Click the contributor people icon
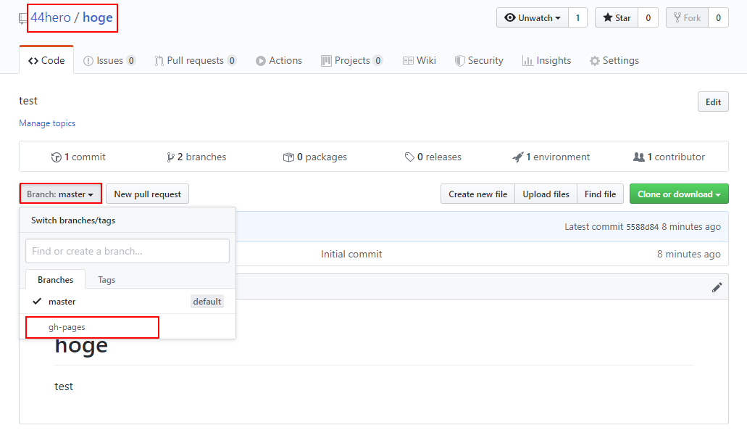The width and height of the screenshot is (747, 446). pos(639,157)
